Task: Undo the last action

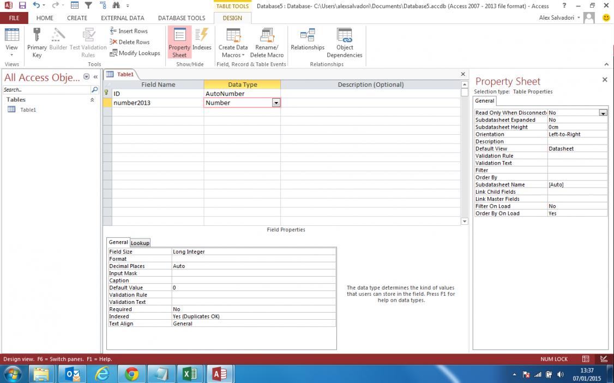Action: click(37, 5)
